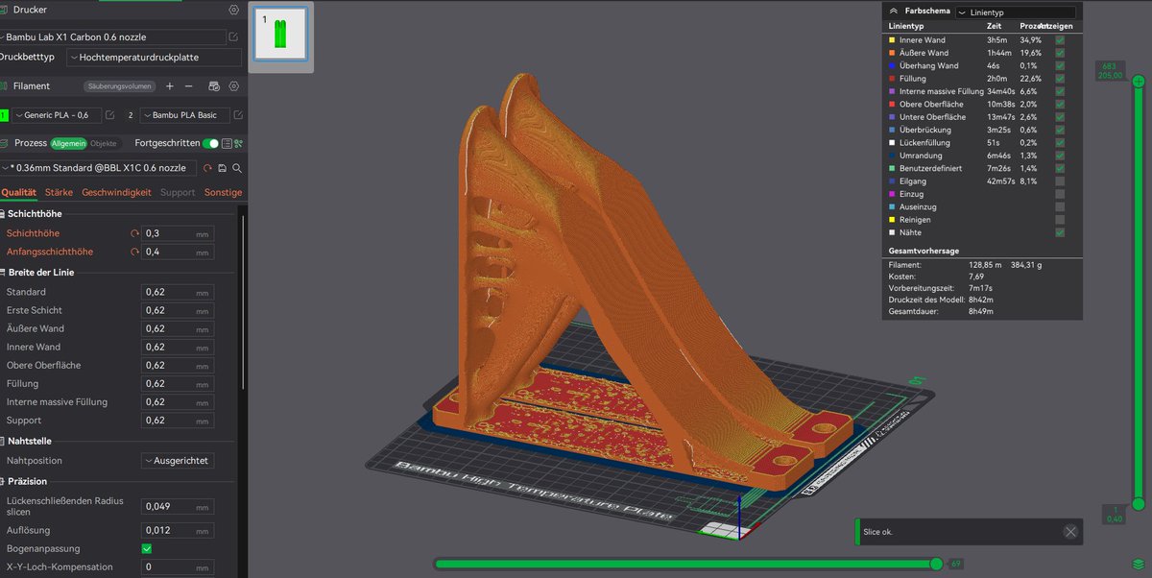Open Bambu PLA Basic filament dropdown
Image resolution: width=1152 pixels, height=578 pixels.
coord(184,115)
